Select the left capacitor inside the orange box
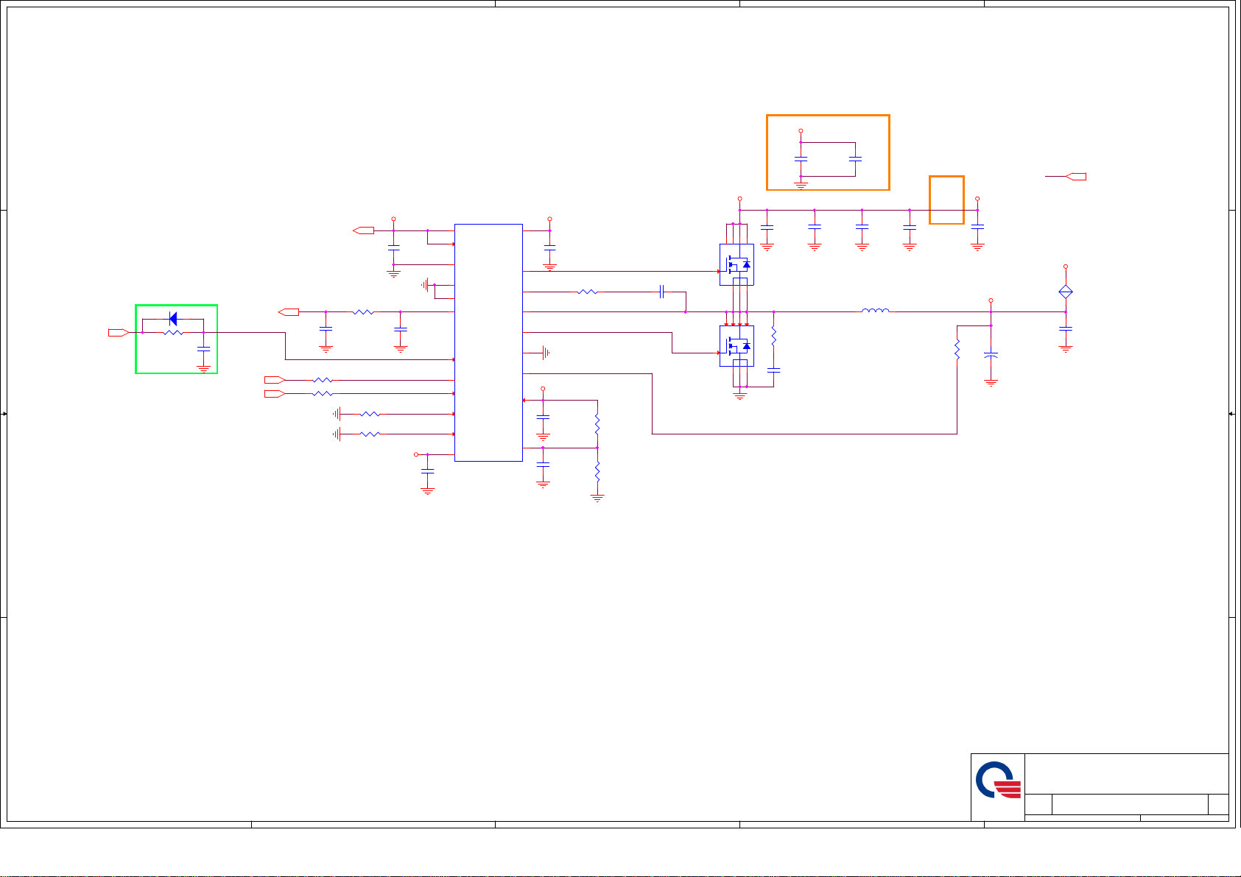The width and height of the screenshot is (1241, 877). [801, 159]
